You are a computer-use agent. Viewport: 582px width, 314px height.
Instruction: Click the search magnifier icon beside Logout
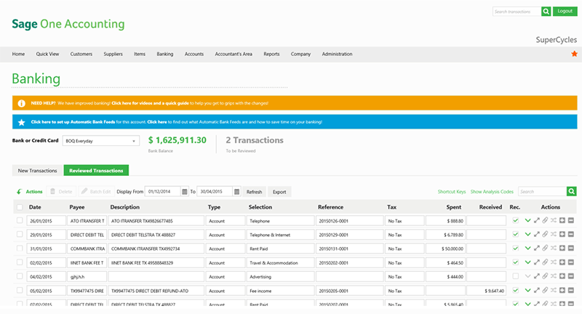tap(546, 12)
